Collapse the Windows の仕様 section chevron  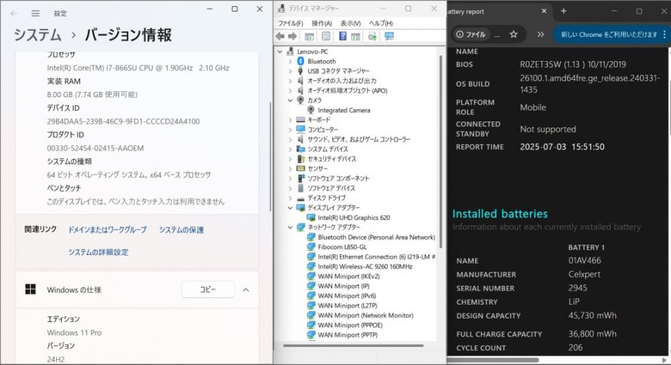[246, 290]
